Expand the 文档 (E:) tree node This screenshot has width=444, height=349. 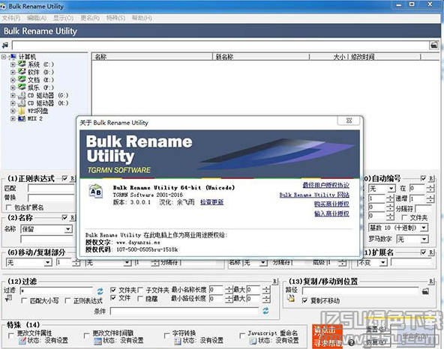pos(13,80)
